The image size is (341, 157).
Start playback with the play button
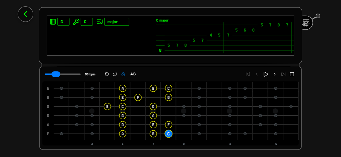265,74
